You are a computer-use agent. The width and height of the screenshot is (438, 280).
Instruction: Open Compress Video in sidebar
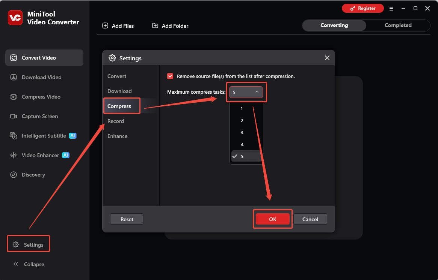44,97
